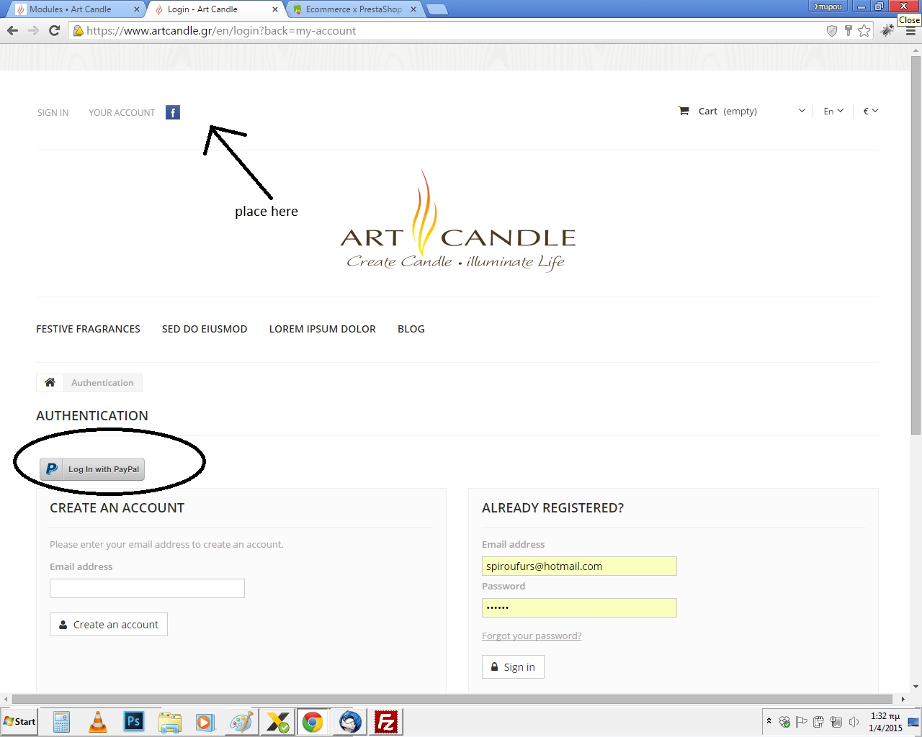Open the € currency dropdown
This screenshot has width=922, height=737.
click(x=871, y=111)
